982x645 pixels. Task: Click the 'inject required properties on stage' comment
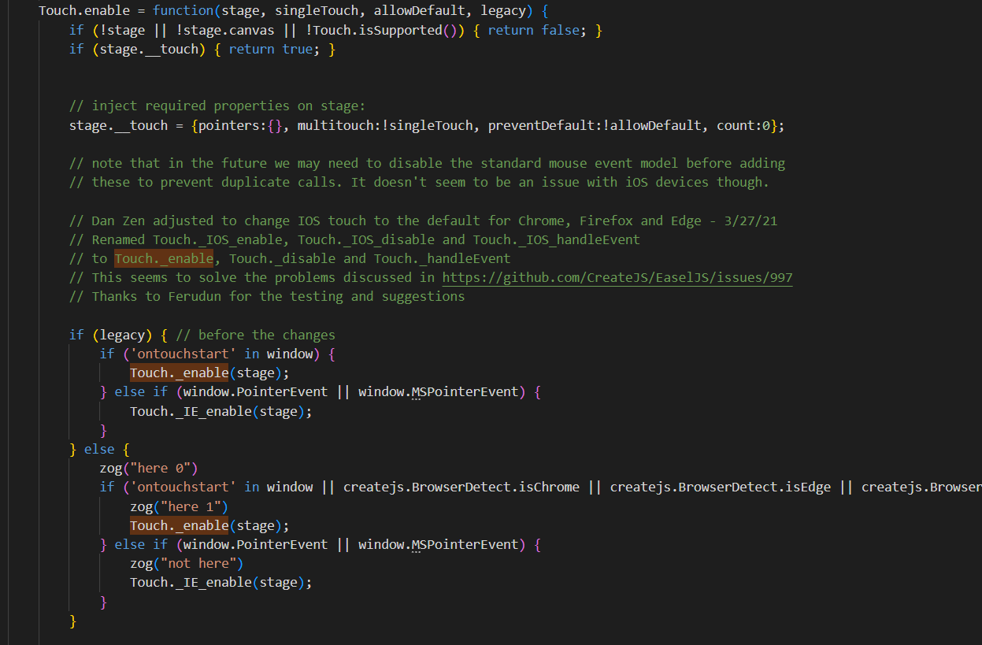pos(217,106)
